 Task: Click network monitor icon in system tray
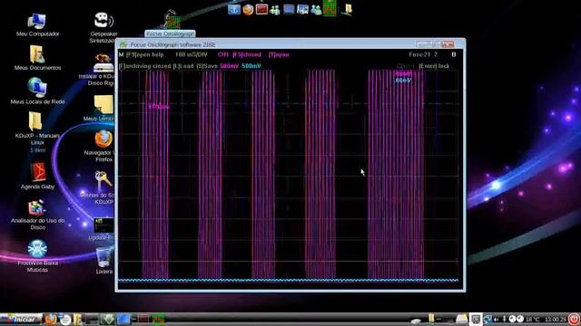click(x=487, y=319)
